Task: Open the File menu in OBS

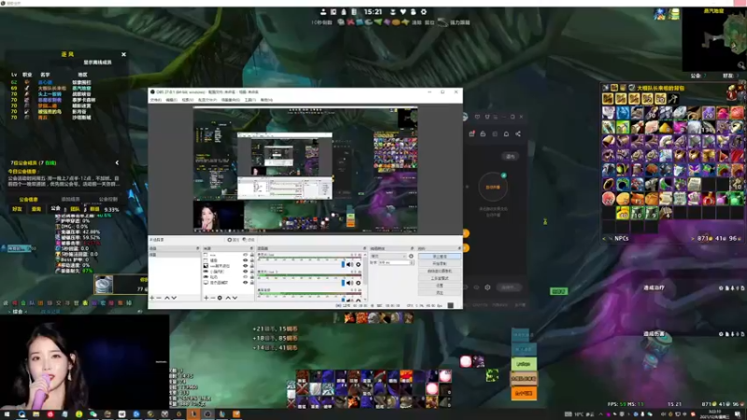Action: (156, 100)
